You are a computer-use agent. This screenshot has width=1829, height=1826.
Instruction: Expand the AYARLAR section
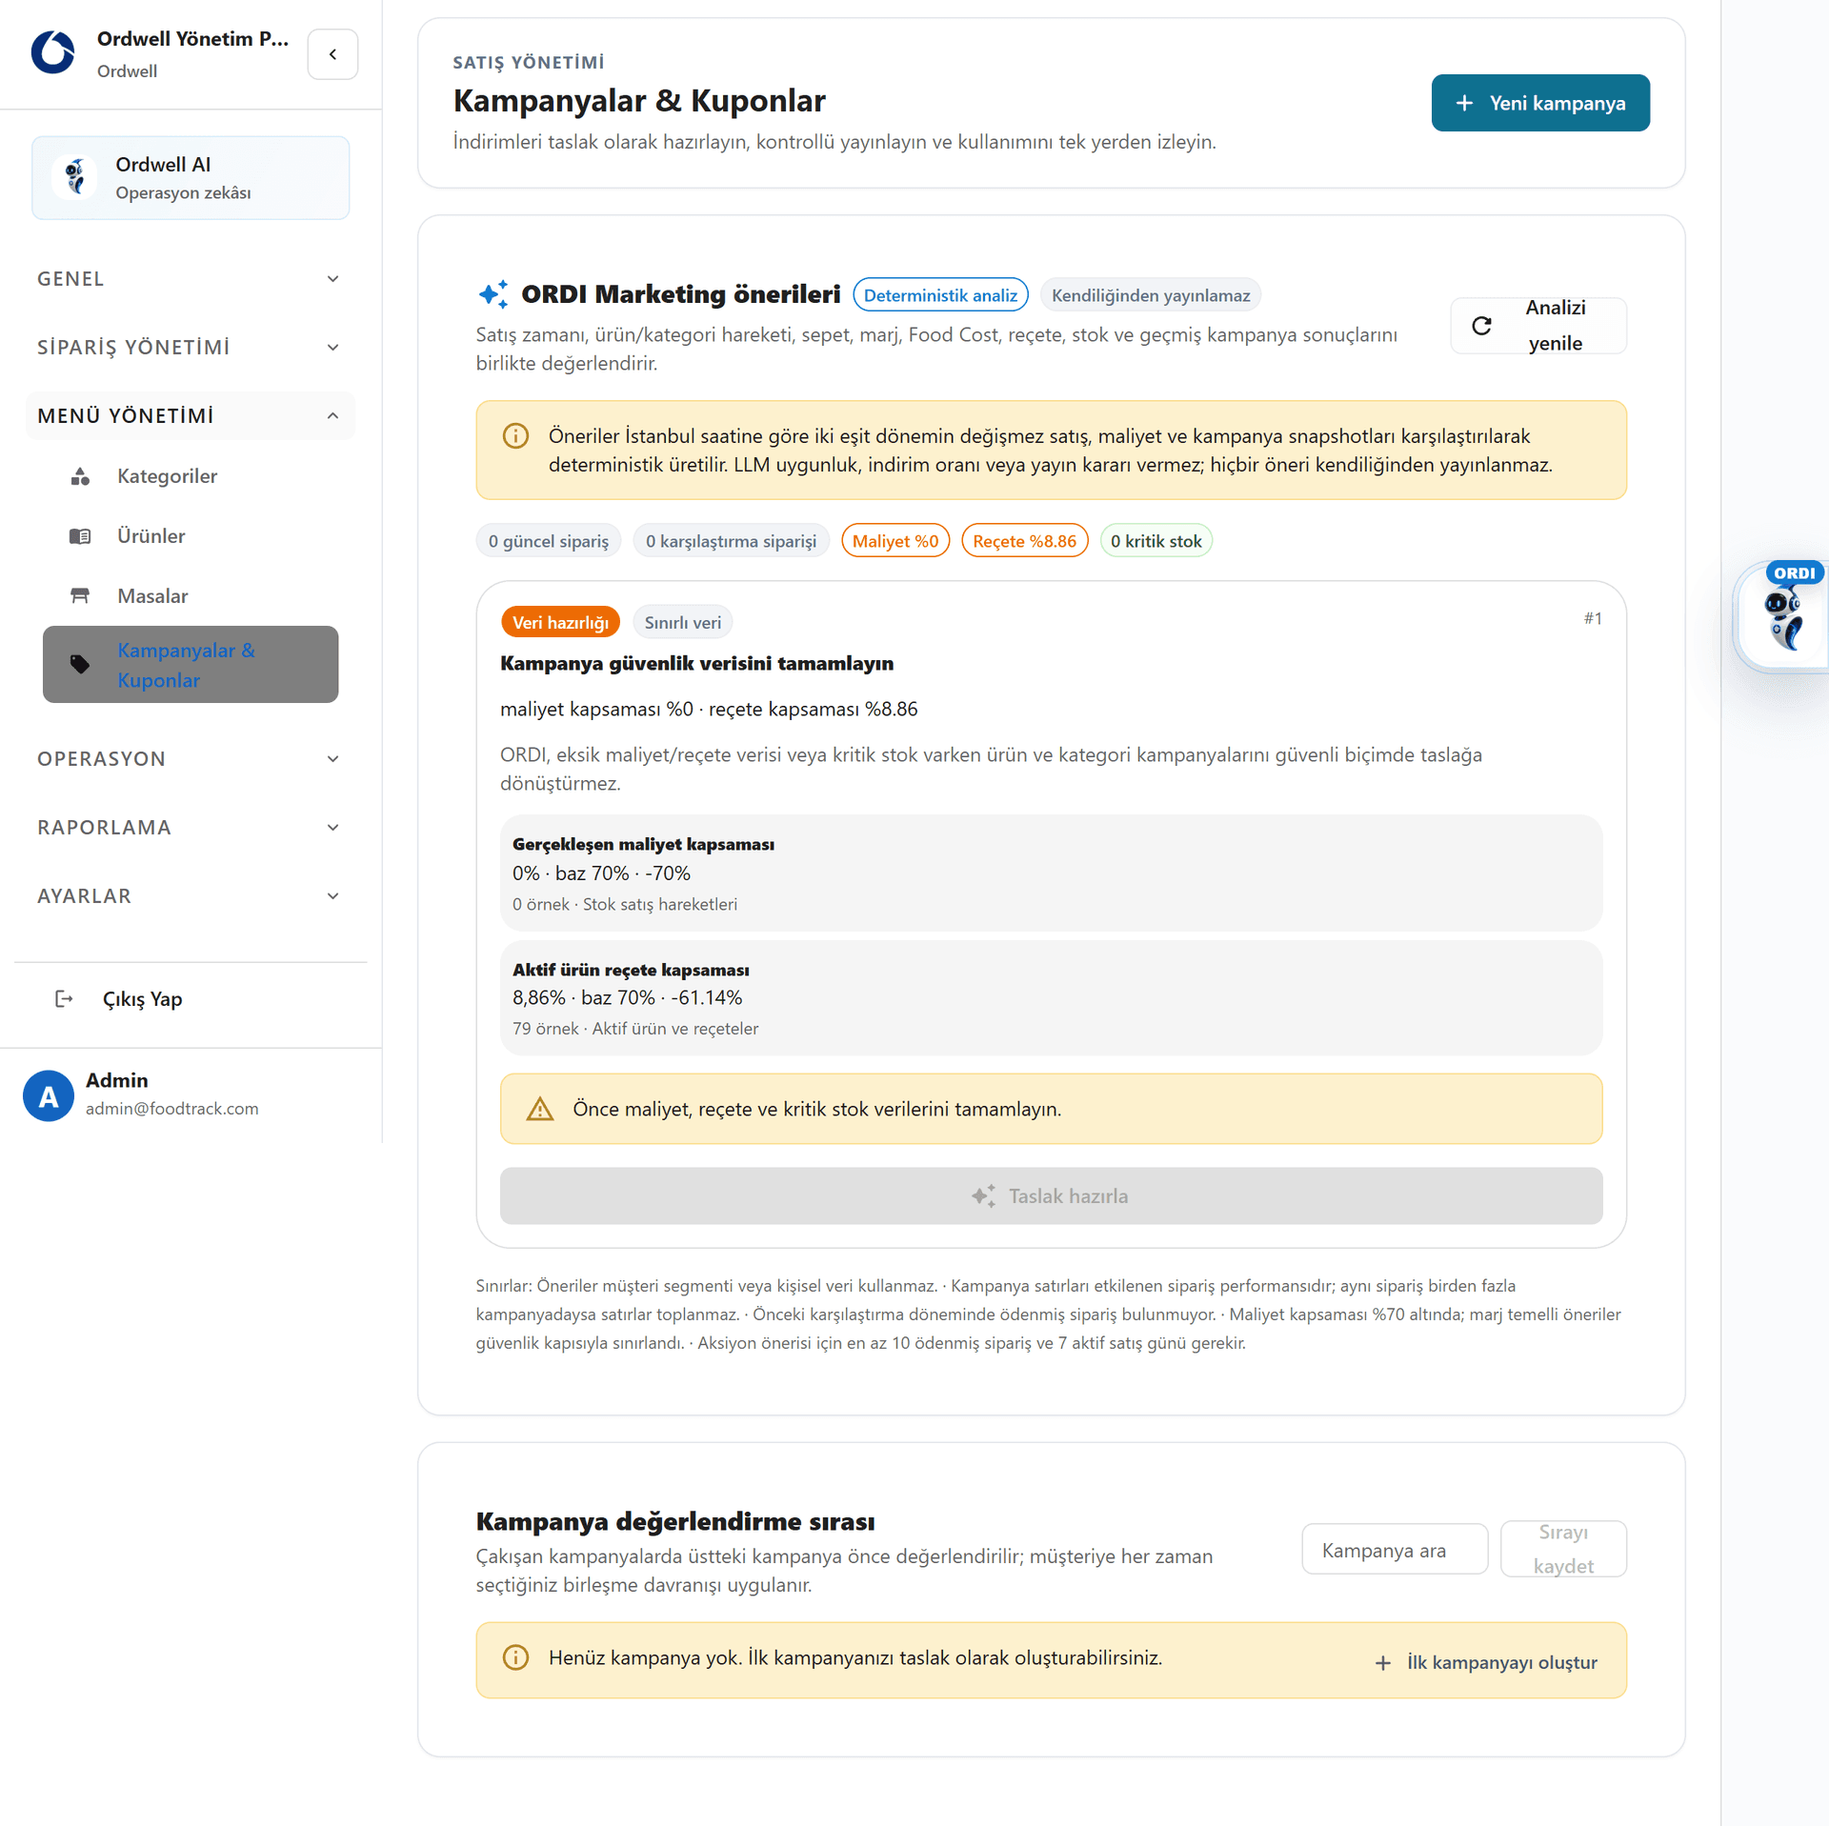[190, 896]
